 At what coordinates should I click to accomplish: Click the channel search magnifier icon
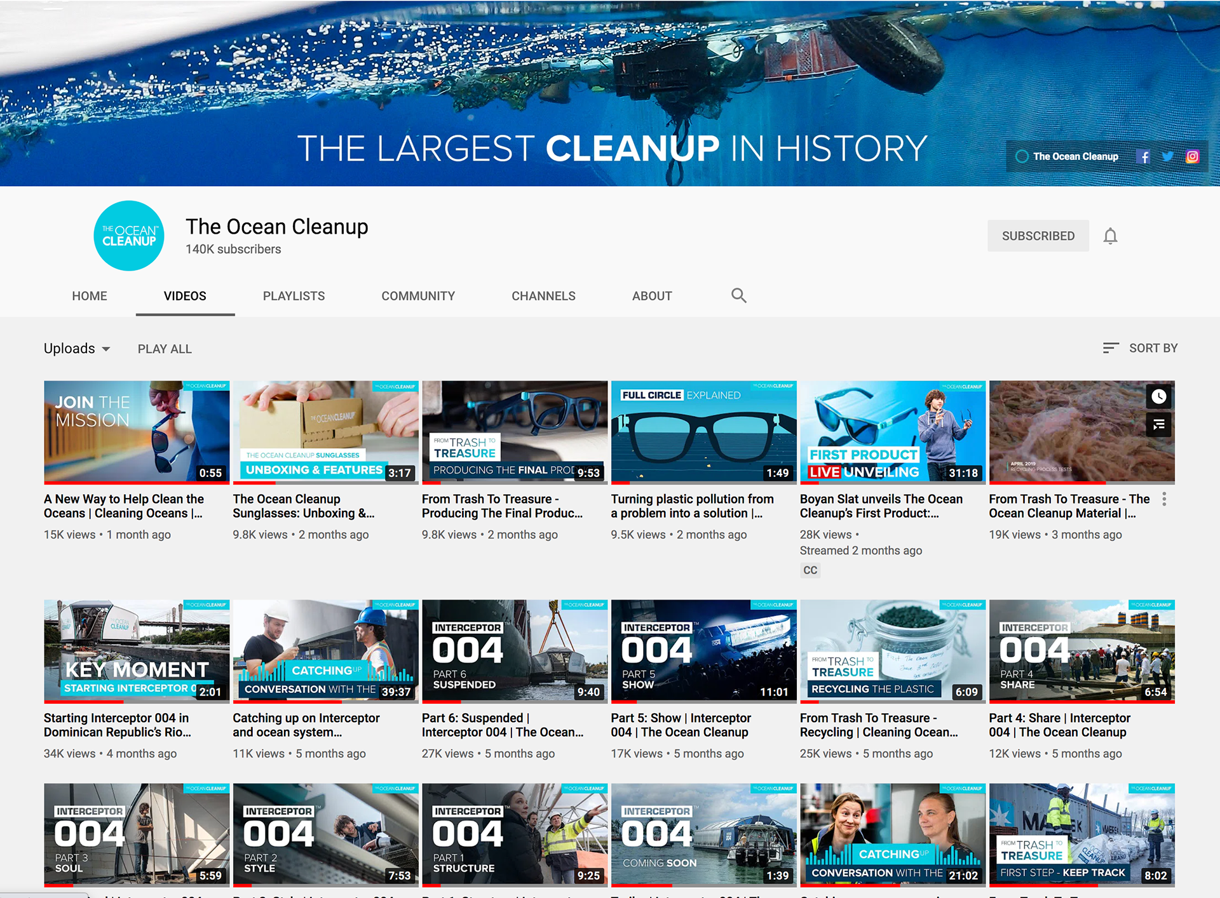pos(738,295)
